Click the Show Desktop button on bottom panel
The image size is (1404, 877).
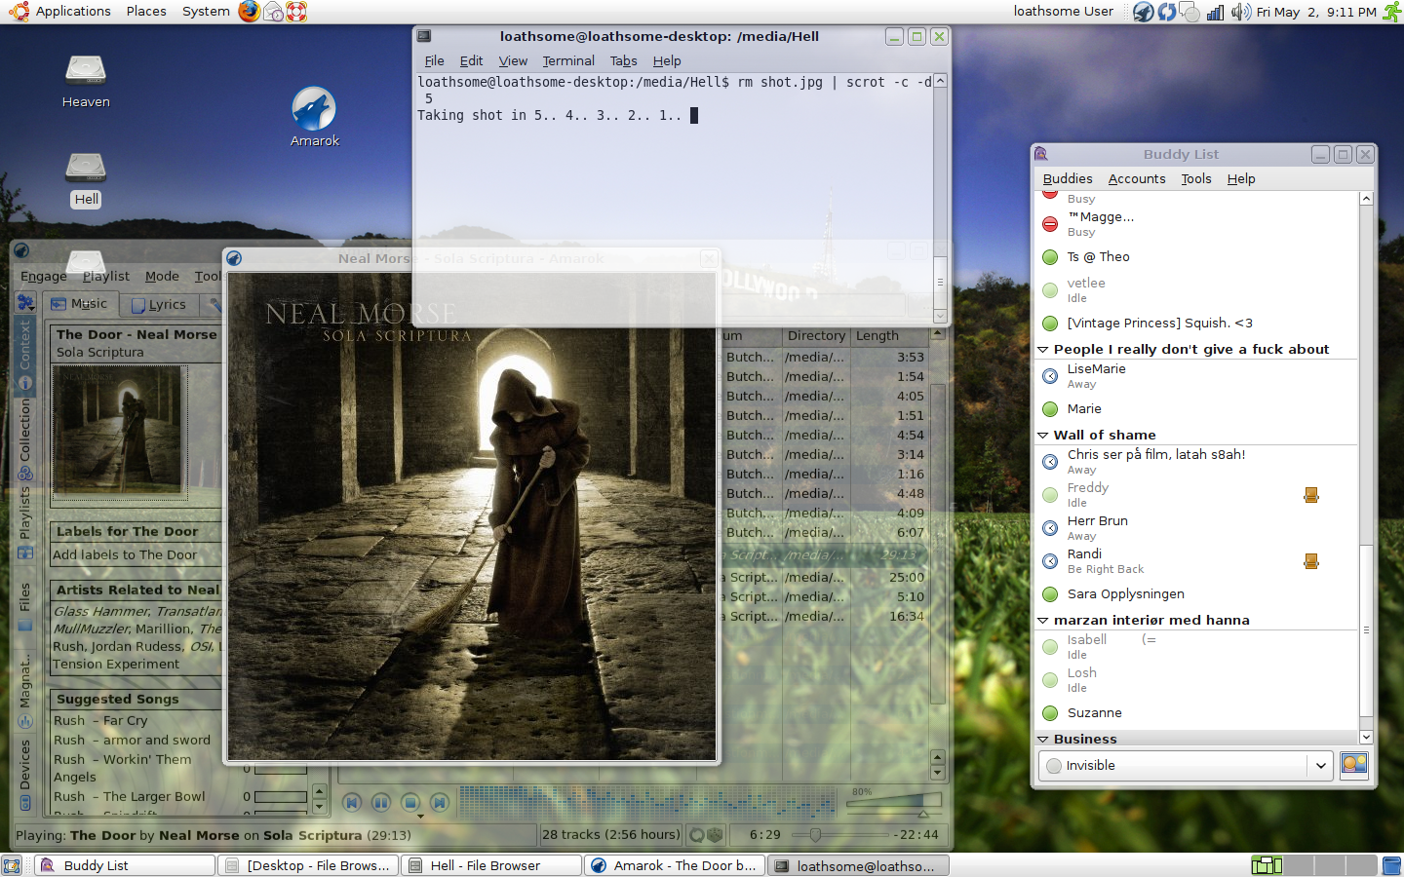coord(12,865)
